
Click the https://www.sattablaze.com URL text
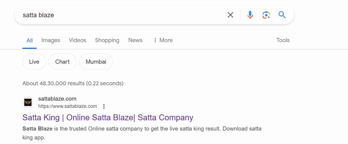coord(67,106)
